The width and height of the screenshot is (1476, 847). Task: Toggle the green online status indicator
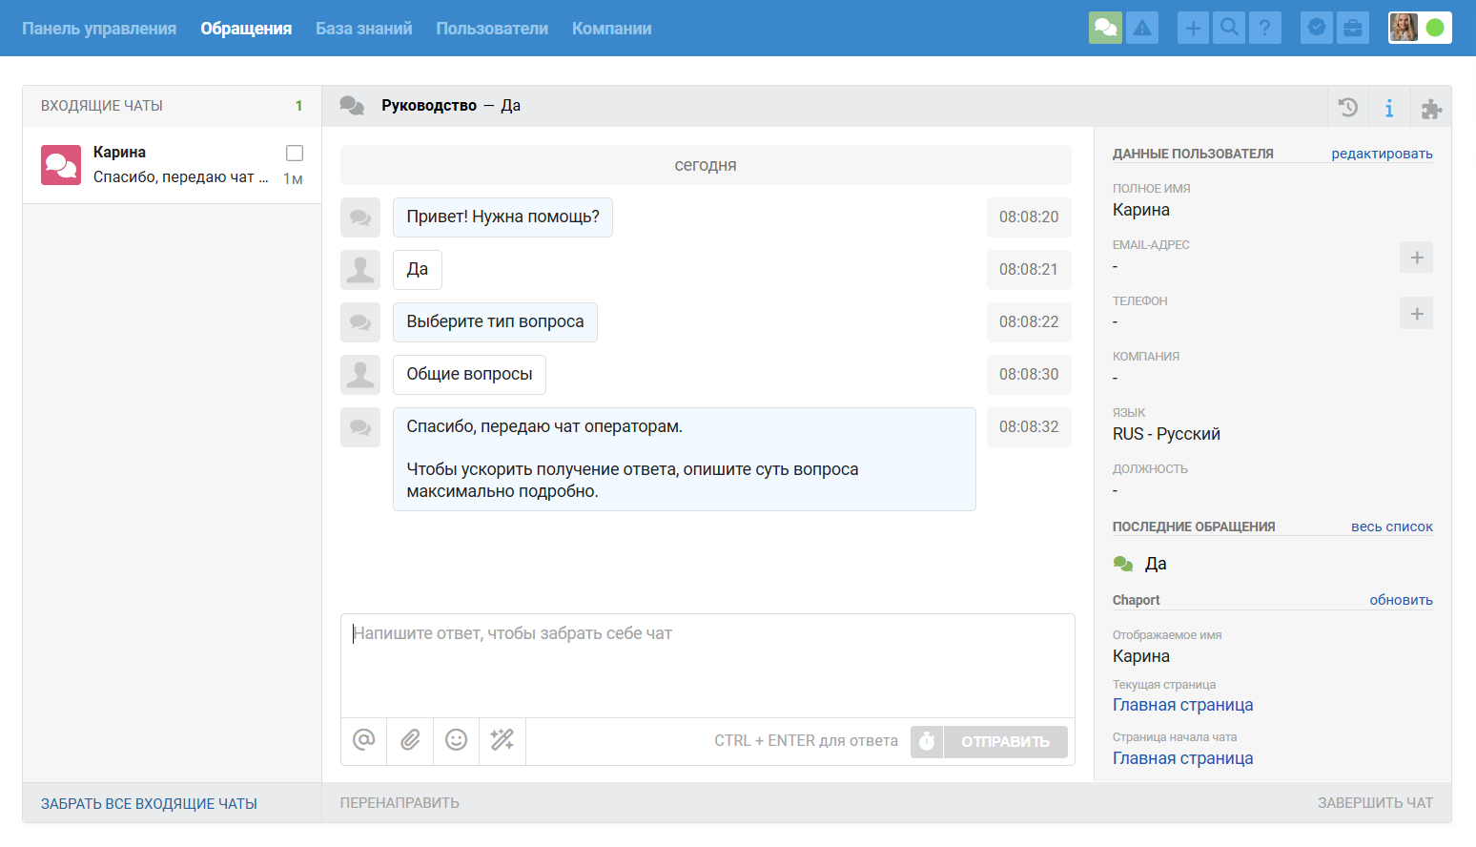click(1435, 28)
